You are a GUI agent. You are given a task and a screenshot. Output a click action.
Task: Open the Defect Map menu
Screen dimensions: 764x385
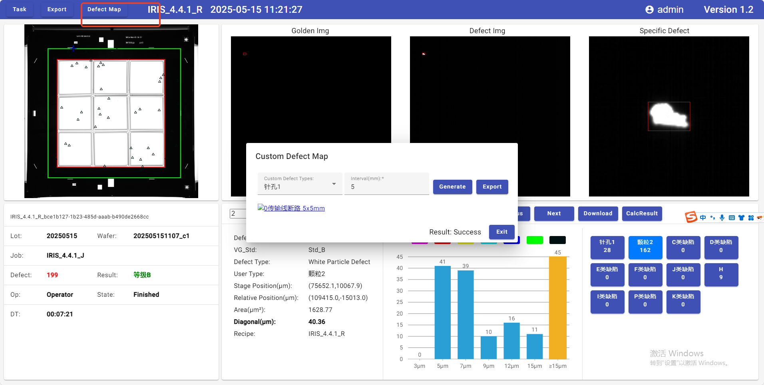[104, 10]
